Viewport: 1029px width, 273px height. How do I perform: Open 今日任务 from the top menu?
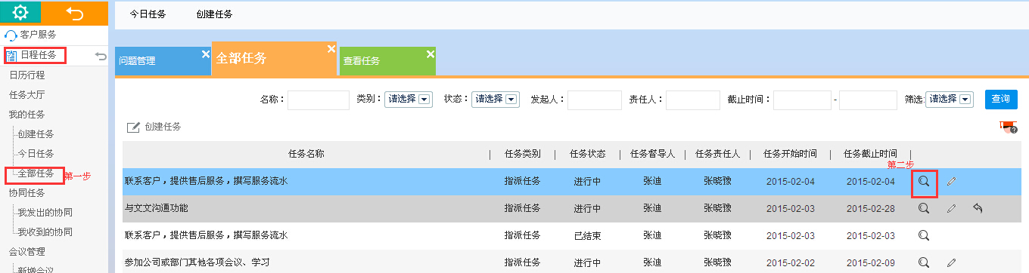click(148, 14)
